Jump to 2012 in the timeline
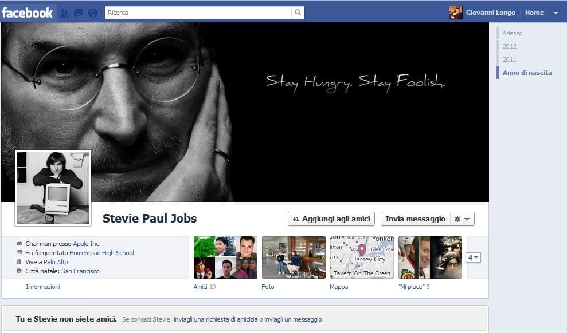567x333 pixels. (509, 46)
